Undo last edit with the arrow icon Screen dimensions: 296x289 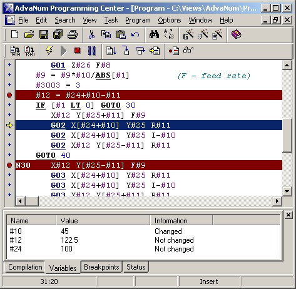click(x=135, y=34)
